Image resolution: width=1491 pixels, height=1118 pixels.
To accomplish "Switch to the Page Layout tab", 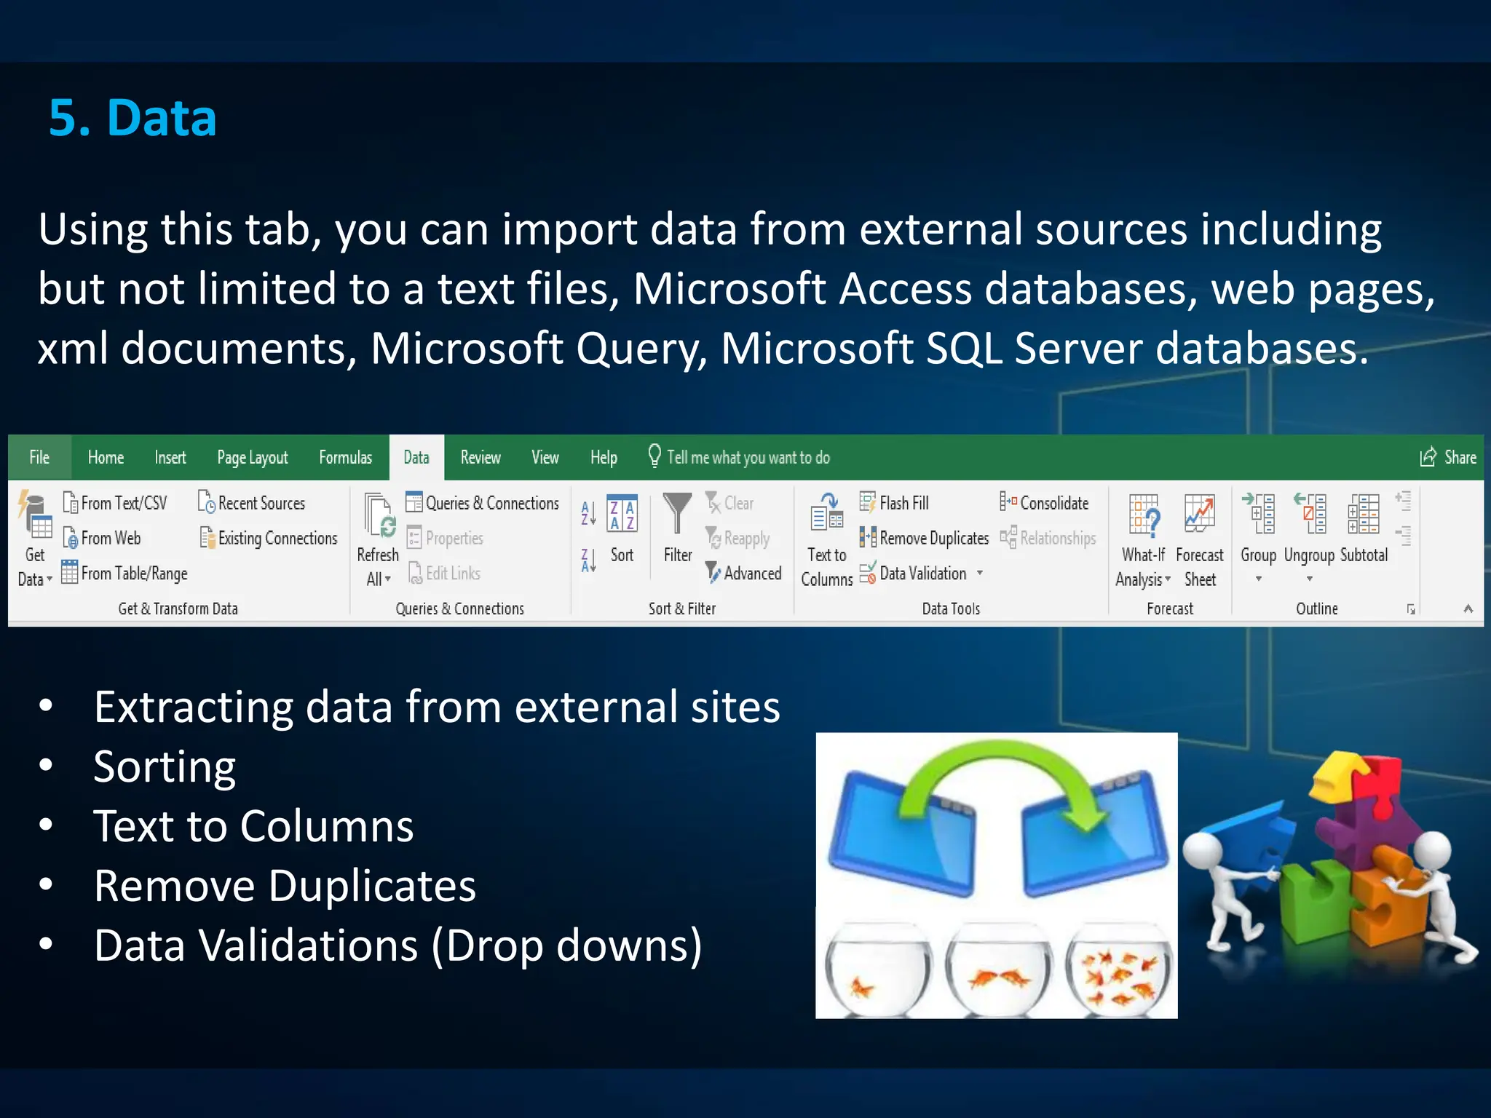I will pyautogui.click(x=253, y=457).
